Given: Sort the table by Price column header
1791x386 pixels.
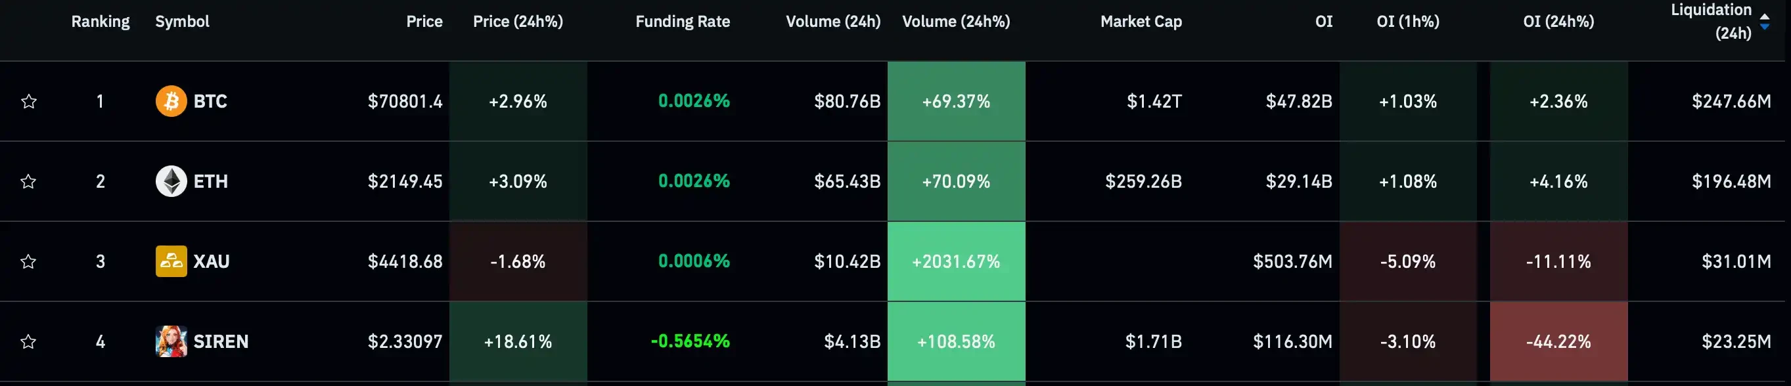Looking at the screenshot, I should pos(423,22).
